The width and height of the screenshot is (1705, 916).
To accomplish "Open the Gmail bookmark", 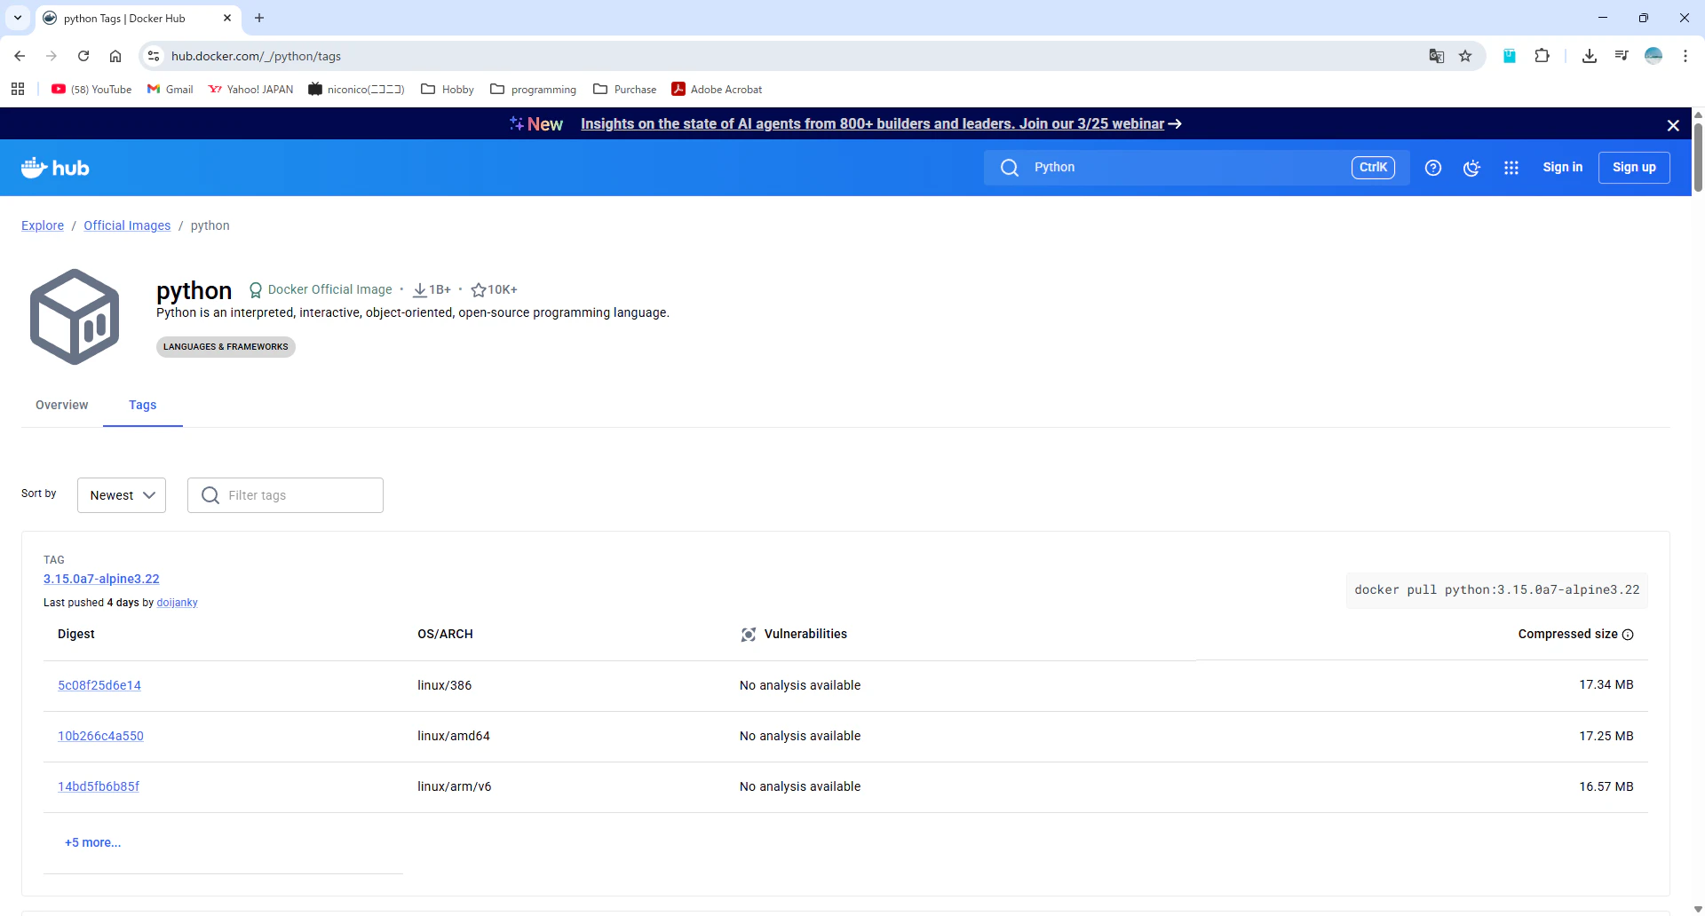I will (170, 90).
